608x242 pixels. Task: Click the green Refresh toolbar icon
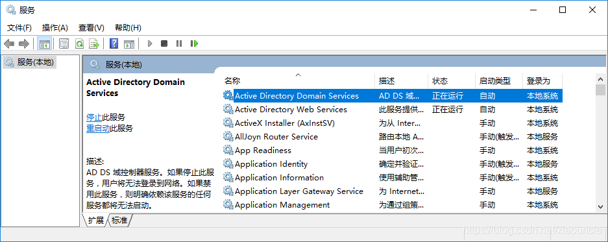pyautogui.click(x=80, y=44)
